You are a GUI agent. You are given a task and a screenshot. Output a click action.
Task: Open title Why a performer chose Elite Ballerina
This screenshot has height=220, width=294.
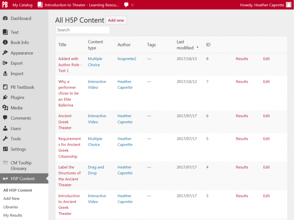(68, 93)
